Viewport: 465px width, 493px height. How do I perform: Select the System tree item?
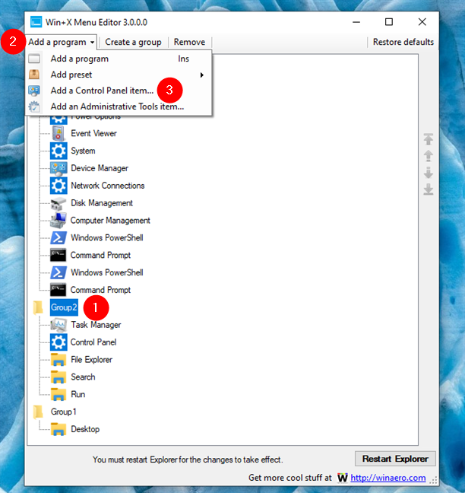point(83,151)
